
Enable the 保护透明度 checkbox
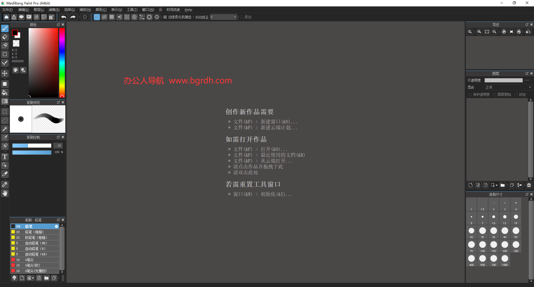click(x=470, y=95)
